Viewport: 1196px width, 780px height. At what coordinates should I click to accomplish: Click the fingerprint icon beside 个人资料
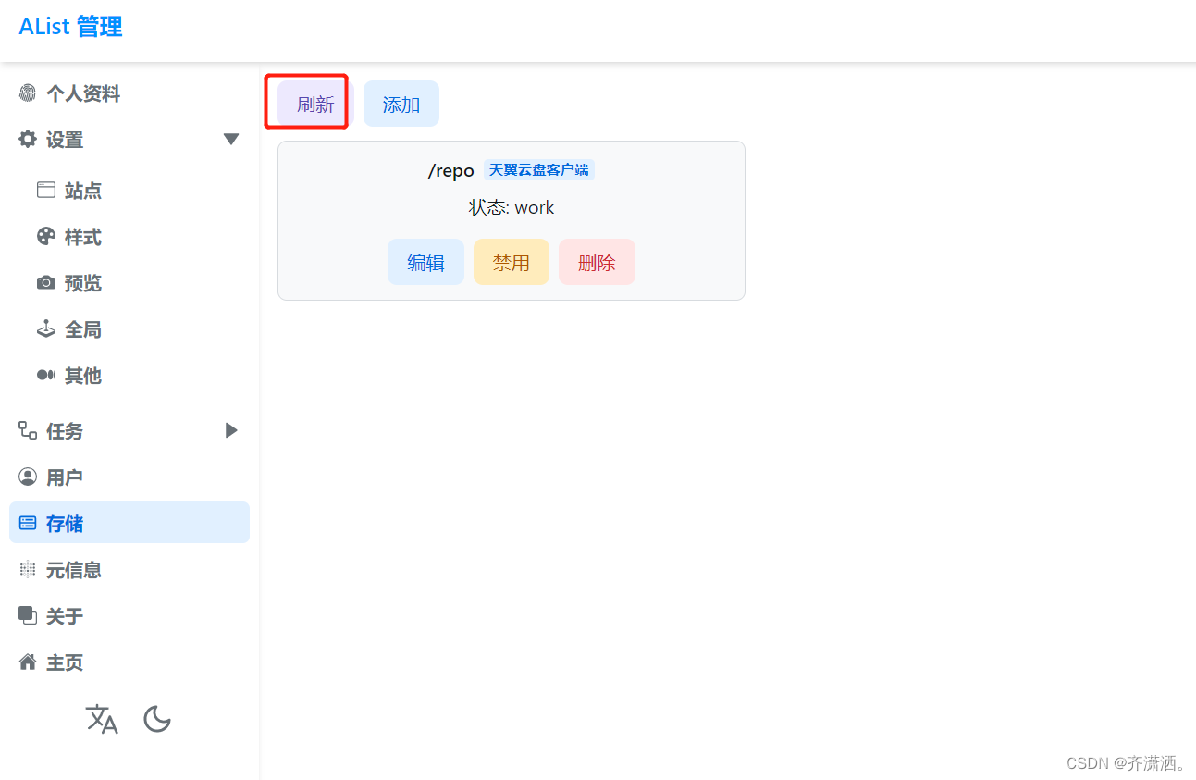28,93
